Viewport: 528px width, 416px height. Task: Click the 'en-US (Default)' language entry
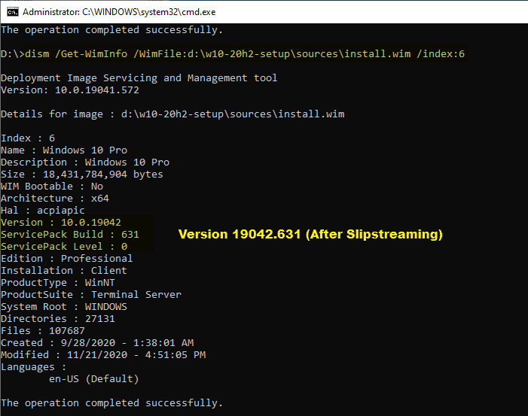94,379
